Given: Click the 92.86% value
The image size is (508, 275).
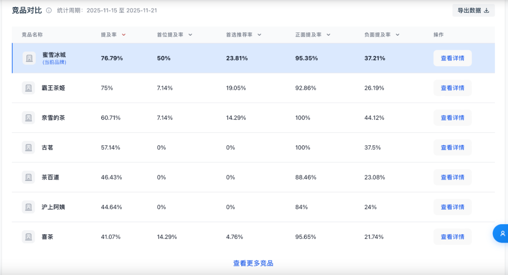Looking at the screenshot, I should tap(306, 88).
